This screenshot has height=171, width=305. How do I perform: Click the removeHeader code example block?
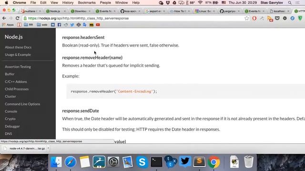[185, 91]
